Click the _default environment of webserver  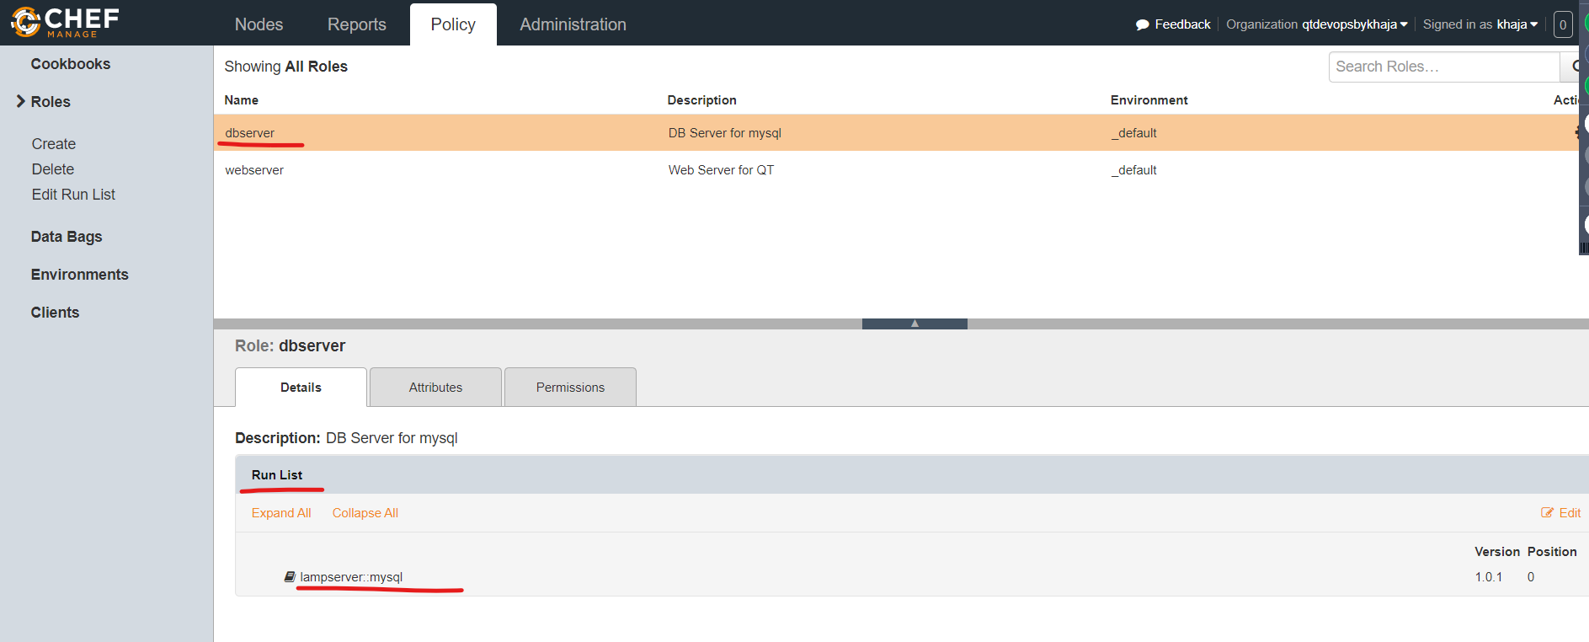click(1134, 170)
